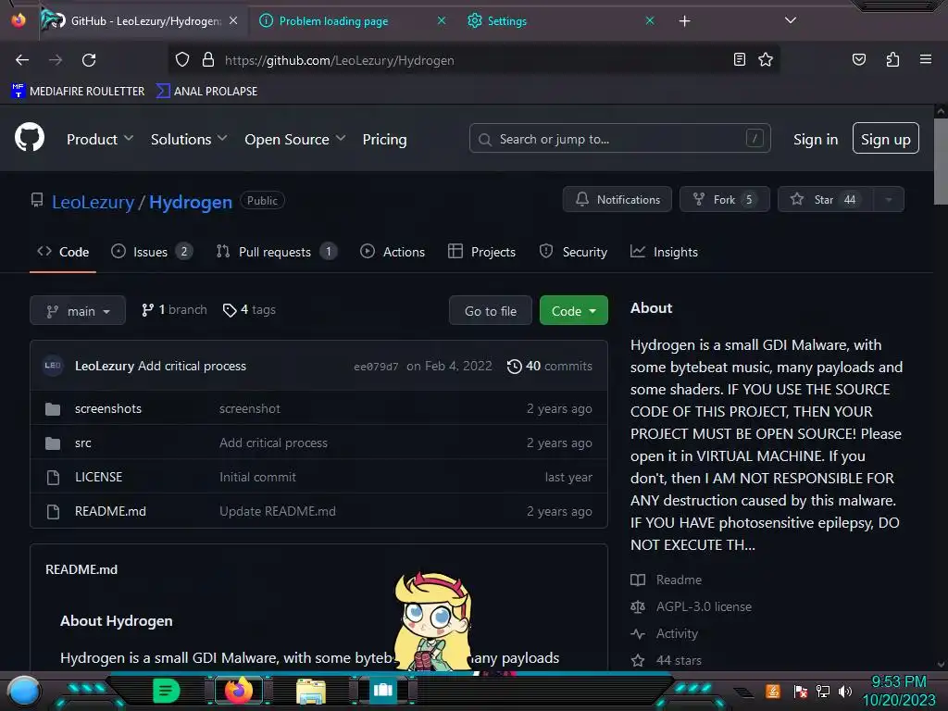The height and width of the screenshot is (711, 948).
Task: Open the Issues tab
Action: click(152, 252)
